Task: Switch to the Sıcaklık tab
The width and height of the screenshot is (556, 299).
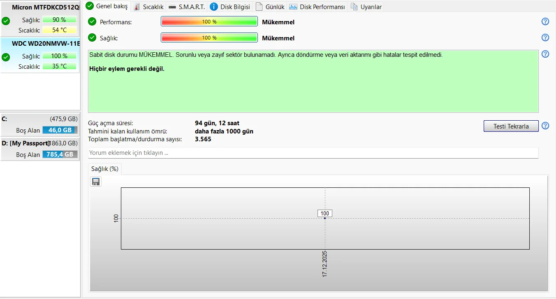Action: click(x=148, y=7)
